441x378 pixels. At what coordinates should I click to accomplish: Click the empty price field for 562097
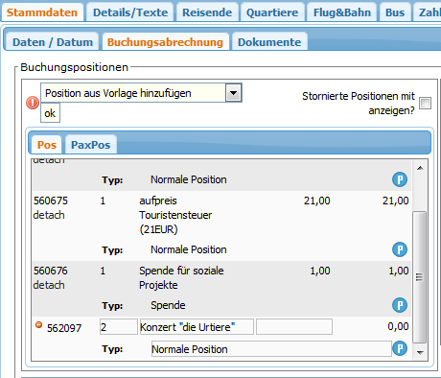[294, 327]
